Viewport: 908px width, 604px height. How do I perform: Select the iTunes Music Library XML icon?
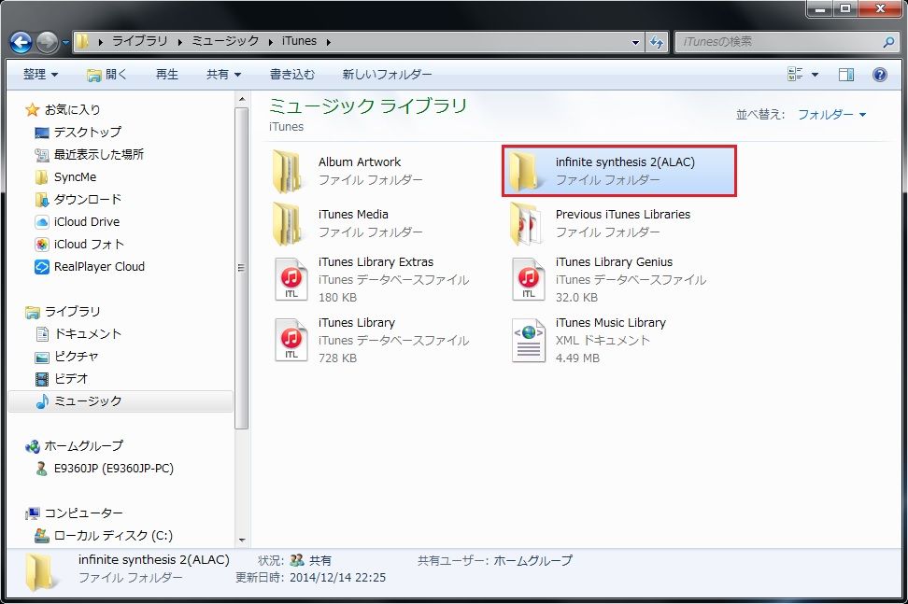[x=528, y=340]
